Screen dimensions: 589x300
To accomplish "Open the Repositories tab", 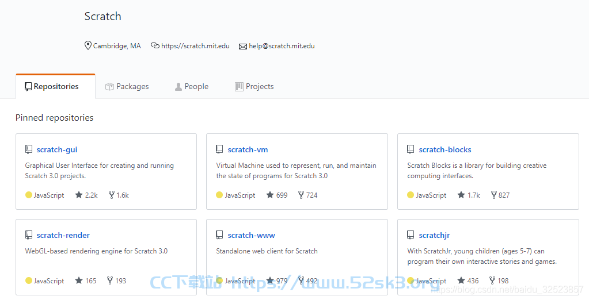I will tap(56, 87).
